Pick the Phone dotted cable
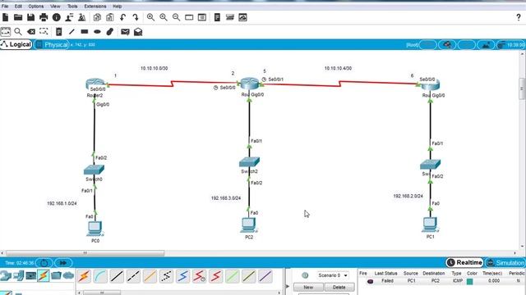 [166, 276]
